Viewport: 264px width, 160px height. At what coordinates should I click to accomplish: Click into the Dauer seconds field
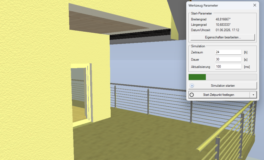228,59
